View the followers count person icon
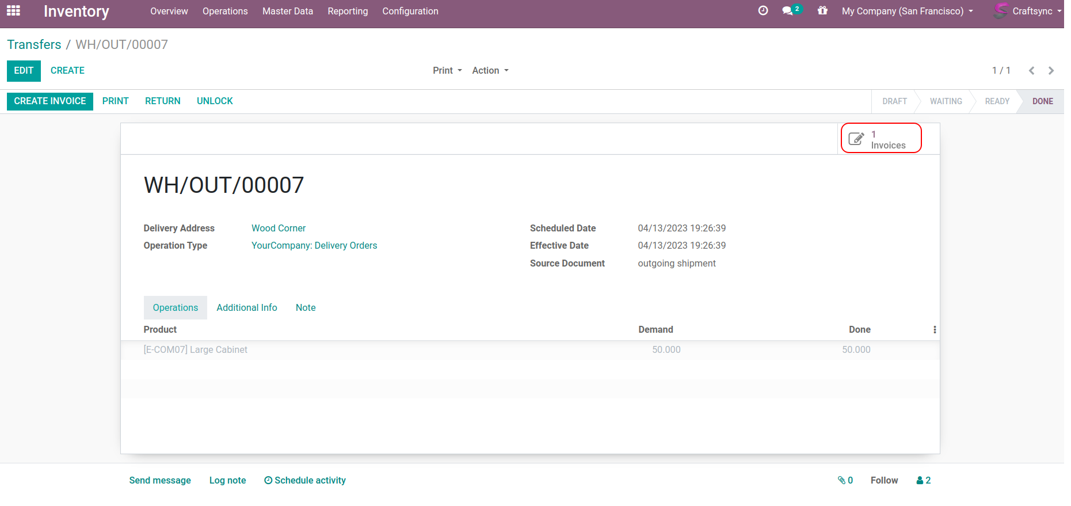 click(x=923, y=481)
